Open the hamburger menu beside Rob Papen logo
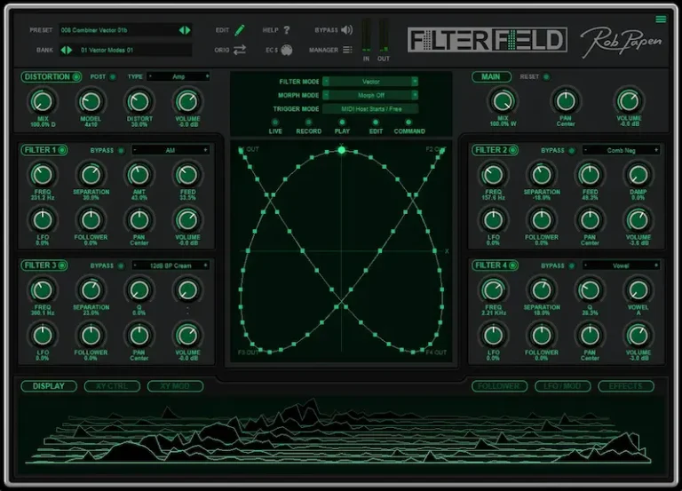Screen dimensions: 682x491 click(661, 20)
